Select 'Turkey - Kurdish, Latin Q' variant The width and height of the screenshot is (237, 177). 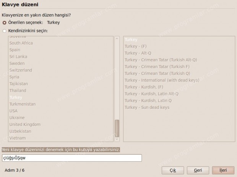pyautogui.click(x=148, y=100)
